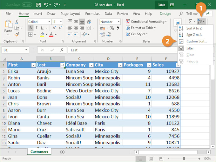Open the Fill Color dropdown arrow
Viewport: 216px width, 162px height.
coord(47,34)
